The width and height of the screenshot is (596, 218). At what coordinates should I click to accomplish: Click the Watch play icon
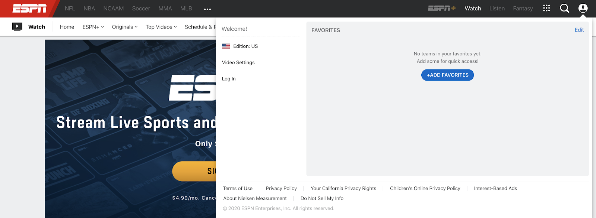tap(17, 27)
